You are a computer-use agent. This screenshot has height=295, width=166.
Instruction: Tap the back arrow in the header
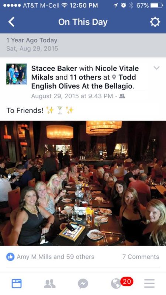pos(11,22)
